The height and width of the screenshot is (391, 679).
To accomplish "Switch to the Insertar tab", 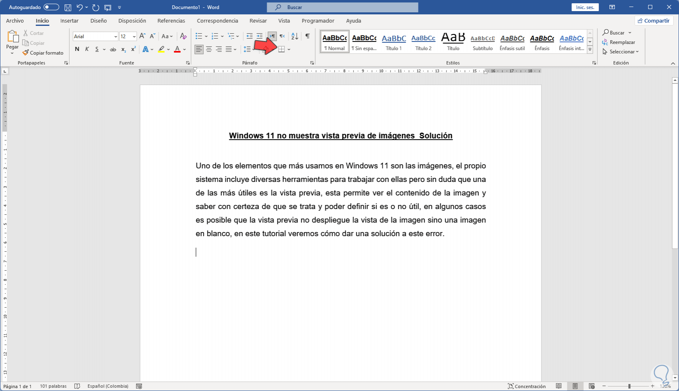I will [70, 21].
